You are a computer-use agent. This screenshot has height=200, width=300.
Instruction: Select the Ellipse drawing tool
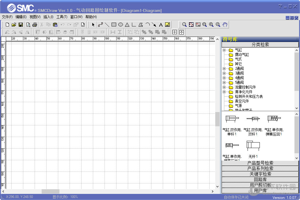120,24
